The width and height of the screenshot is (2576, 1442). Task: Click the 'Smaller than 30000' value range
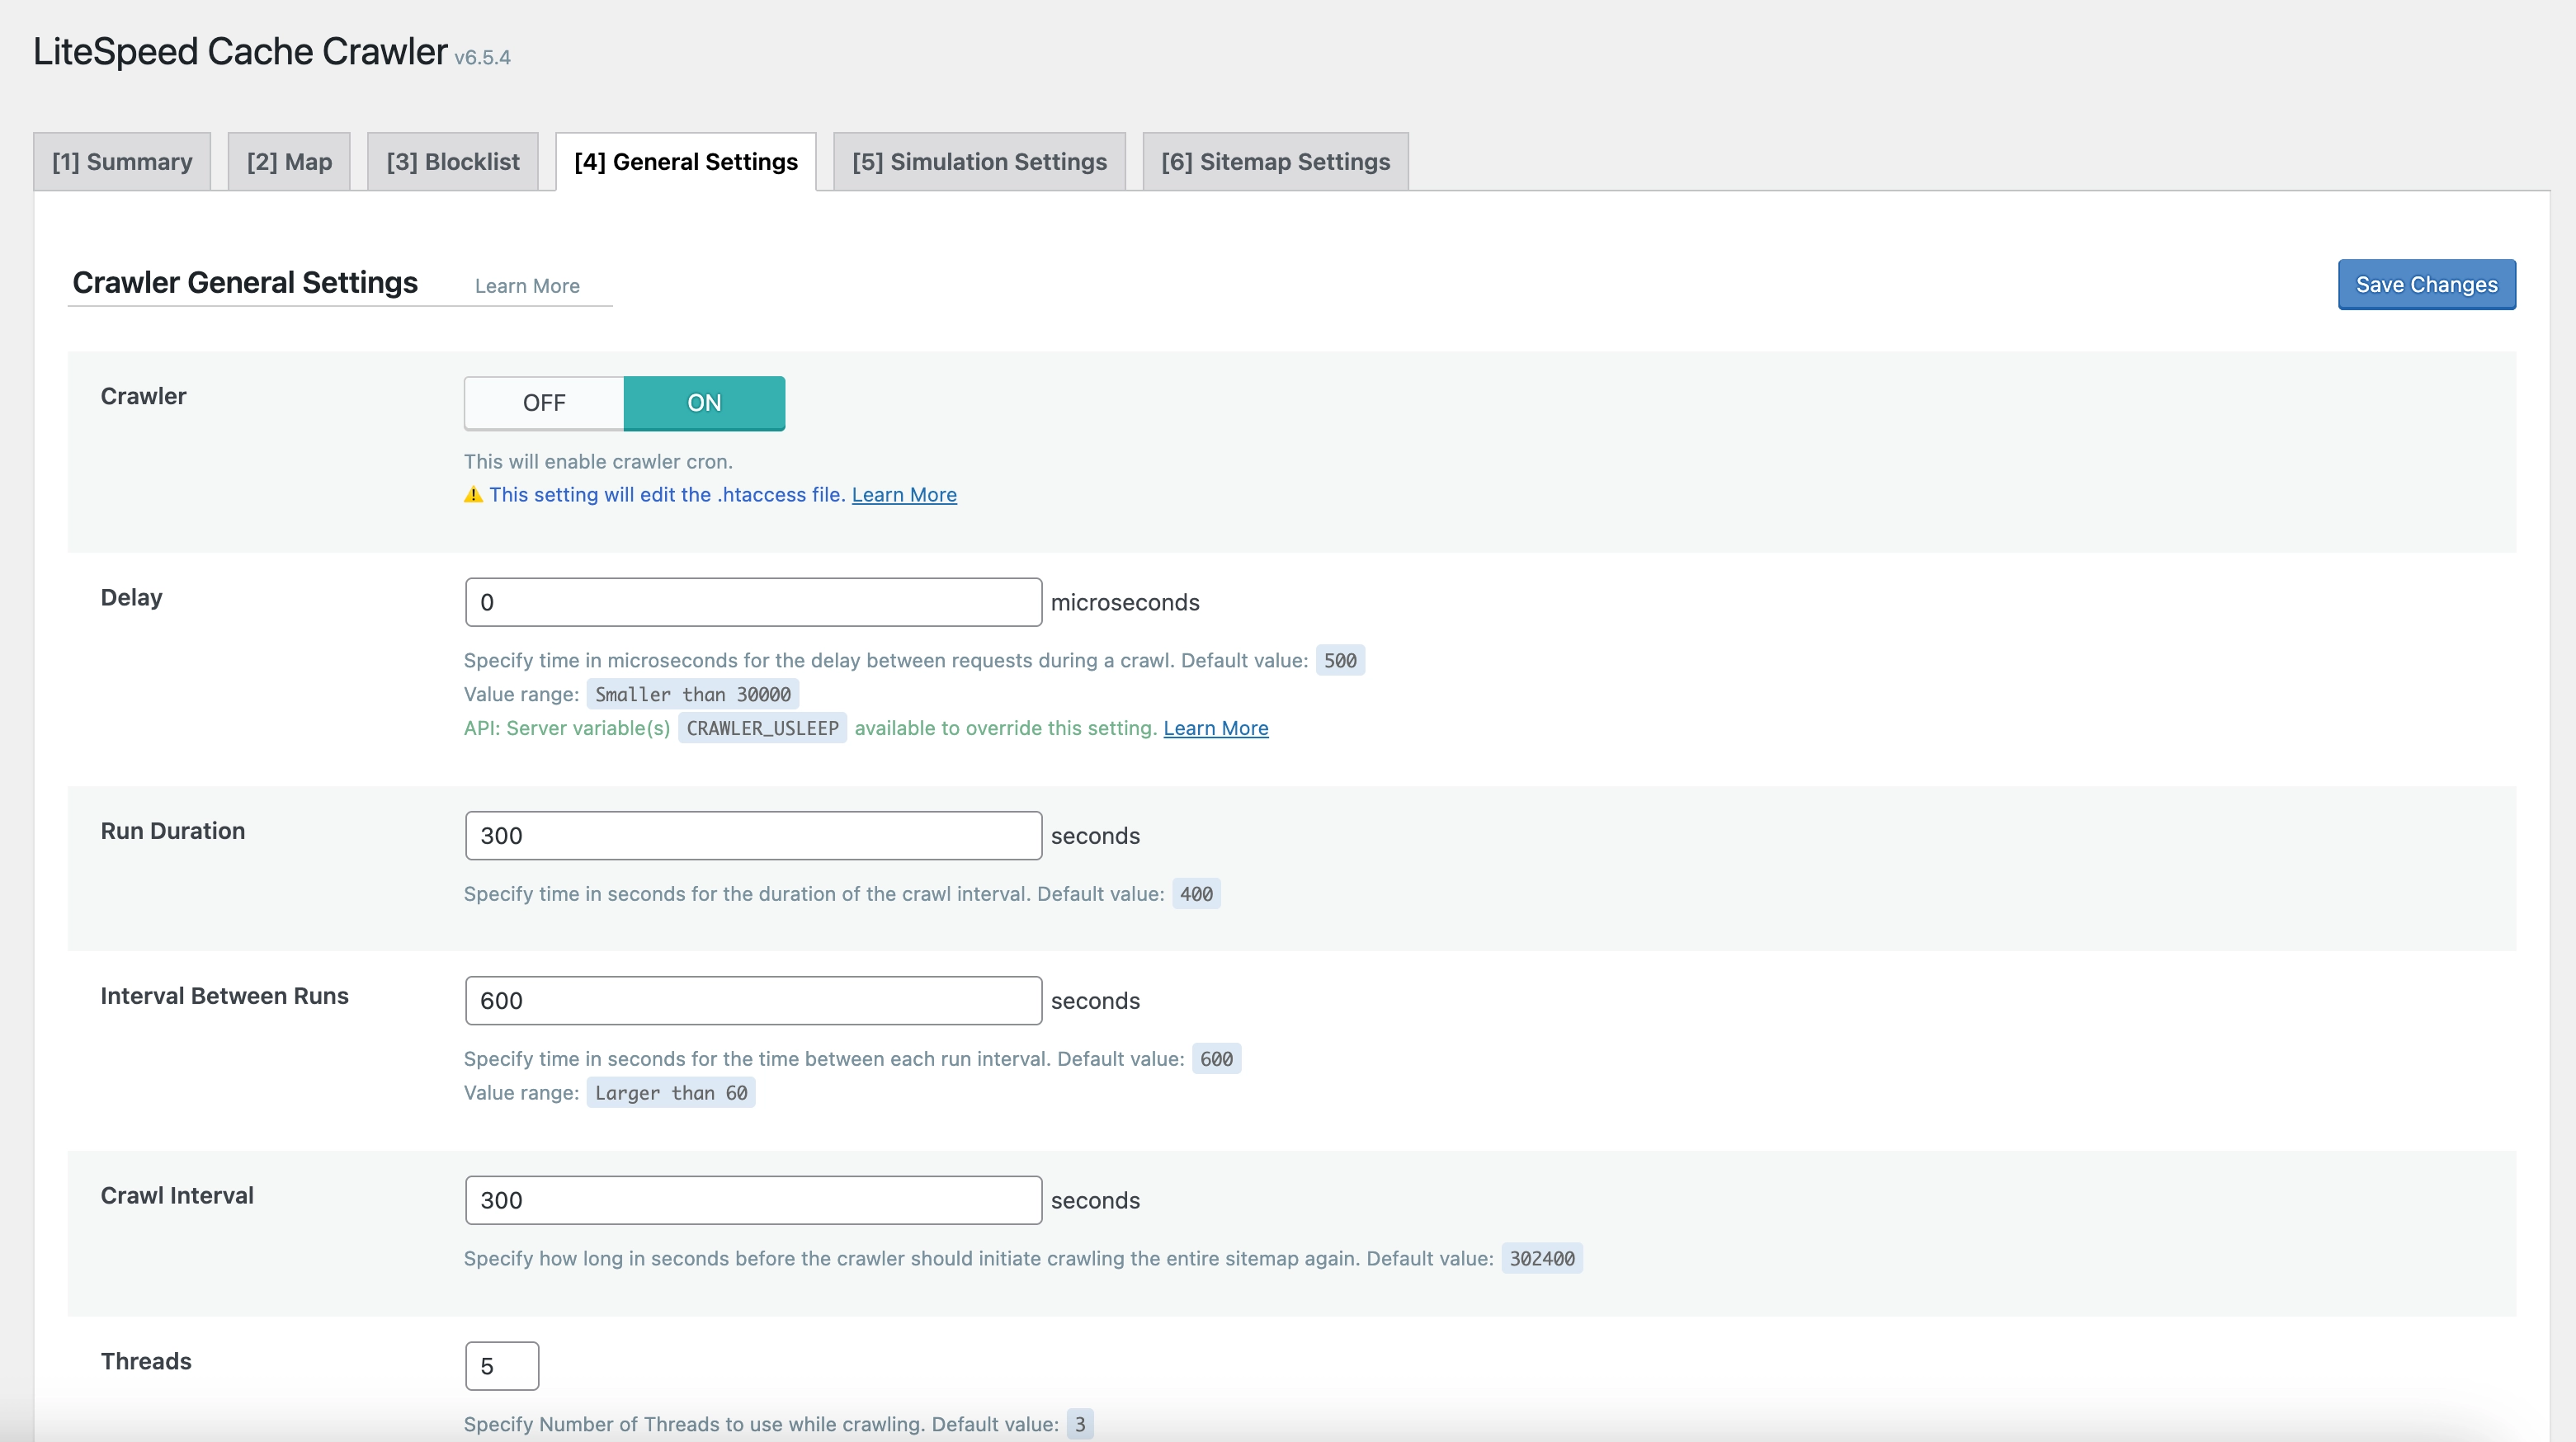(x=693, y=694)
